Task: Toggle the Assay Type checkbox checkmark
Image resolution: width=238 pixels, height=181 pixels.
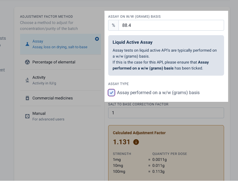Action: (x=111, y=92)
